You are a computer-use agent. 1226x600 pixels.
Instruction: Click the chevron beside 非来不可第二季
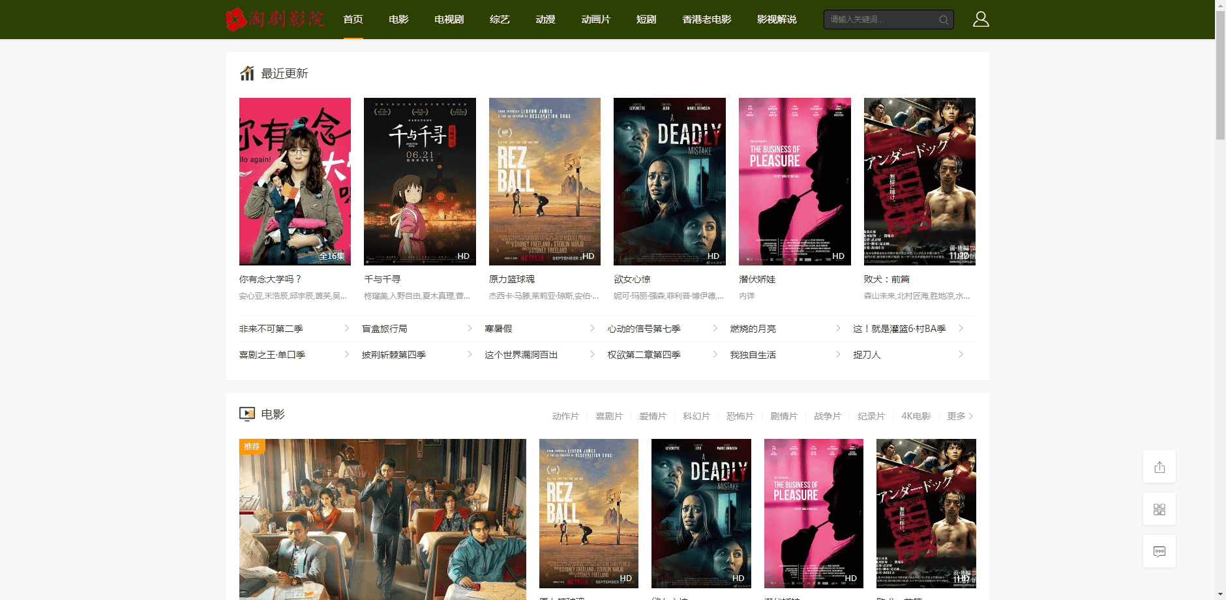[x=346, y=328]
